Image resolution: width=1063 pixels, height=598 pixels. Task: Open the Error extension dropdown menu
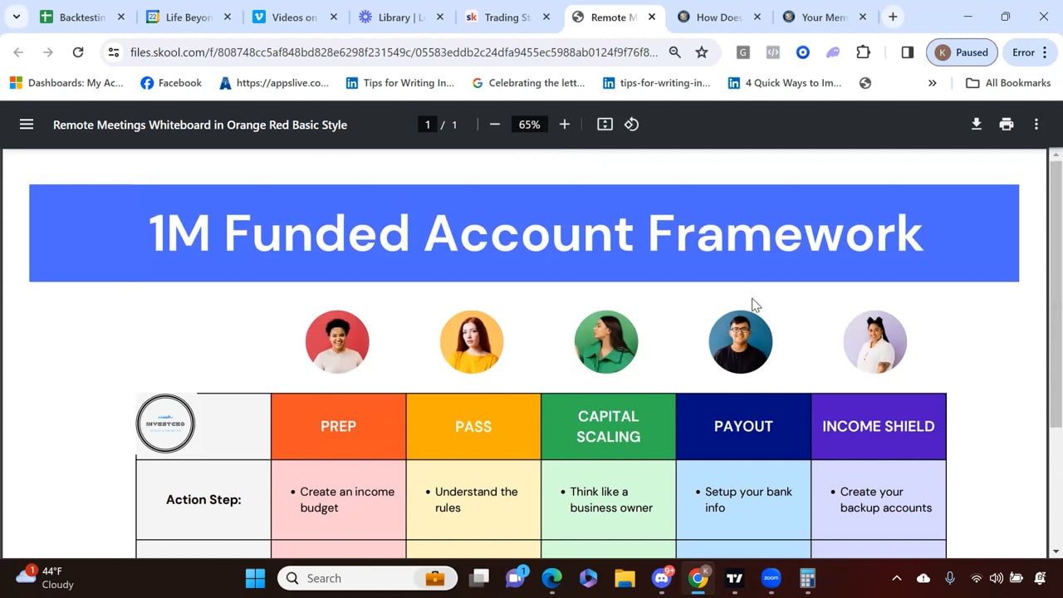(x=1030, y=52)
